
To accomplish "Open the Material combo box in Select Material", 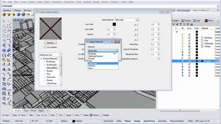I will tap(103, 51).
